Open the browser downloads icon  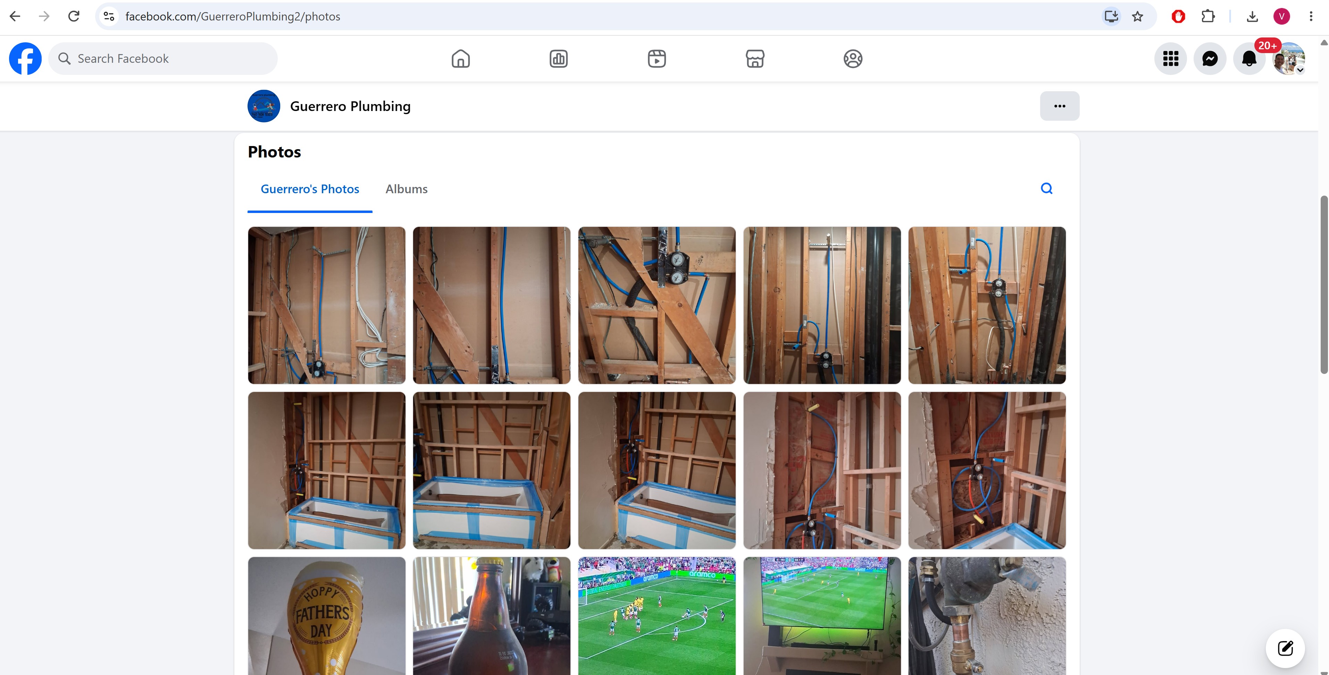point(1252,17)
